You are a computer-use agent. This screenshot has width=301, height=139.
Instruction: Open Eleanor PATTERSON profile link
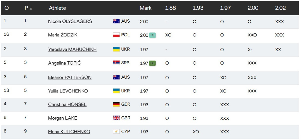70,77
